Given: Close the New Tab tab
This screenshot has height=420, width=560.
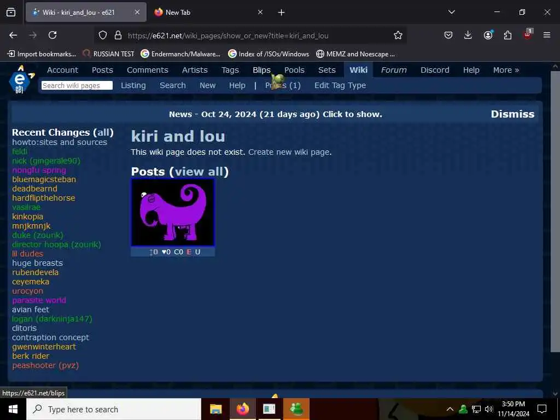Looking at the screenshot, I should [260, 12].
